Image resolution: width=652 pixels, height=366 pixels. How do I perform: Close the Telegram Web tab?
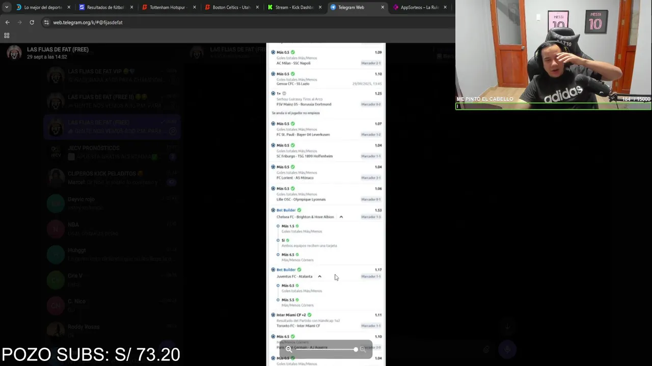pos(383,8)
